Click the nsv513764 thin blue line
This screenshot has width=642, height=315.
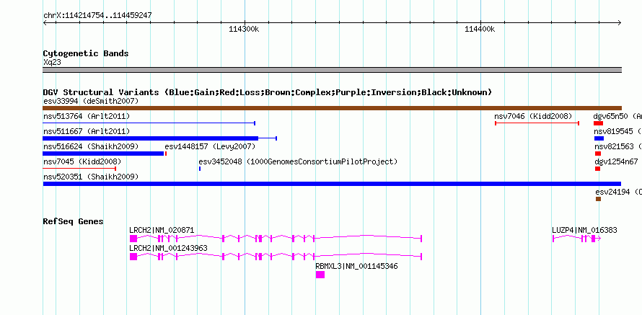tap(149, 123)
